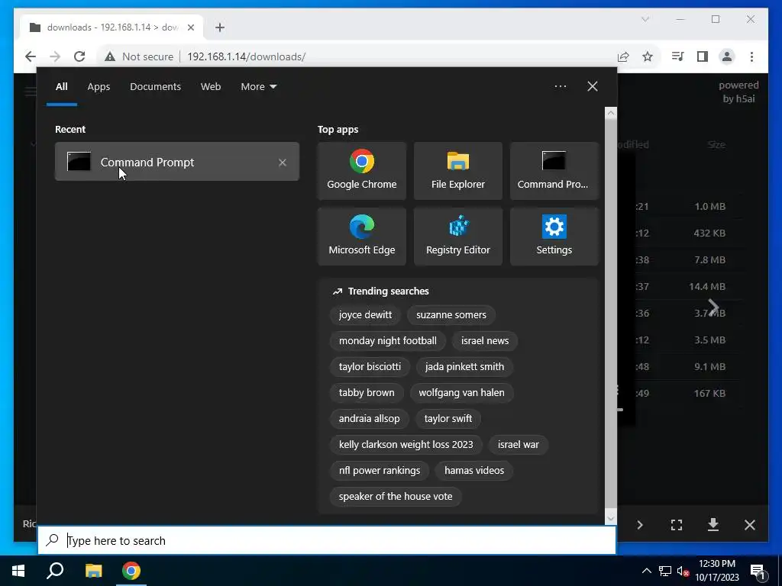Toggle Chrome side panel icon
Image resolution: width=782 pixels, height=586 pixels.
click(703, 56)
